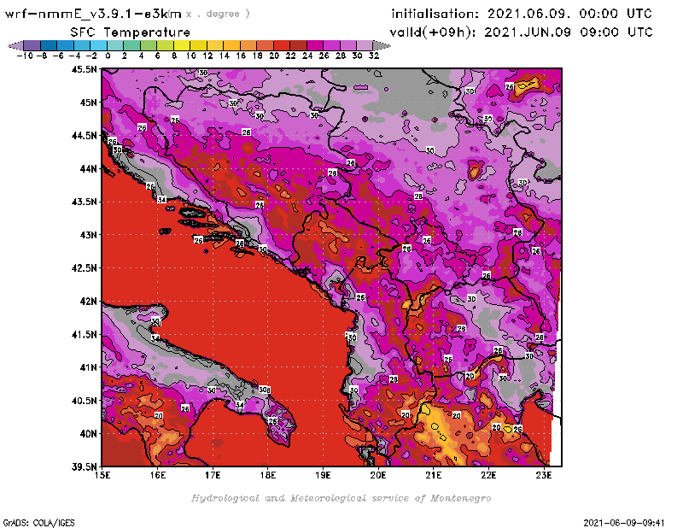Select the 42N latitude label
The height and width of the screenshot is (528, 683).
(88, 302)
